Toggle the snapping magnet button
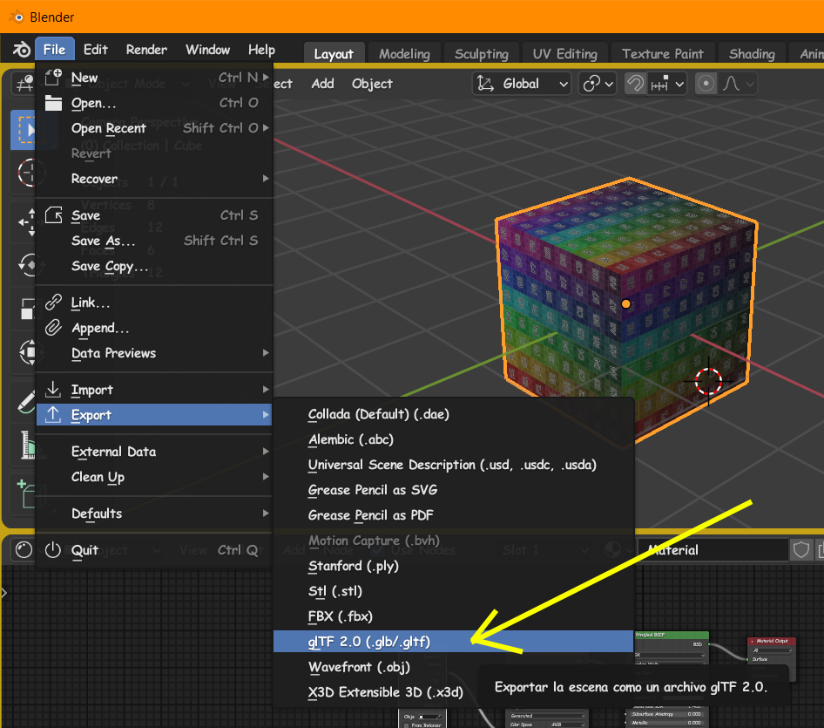 click(x=635, y=84)
